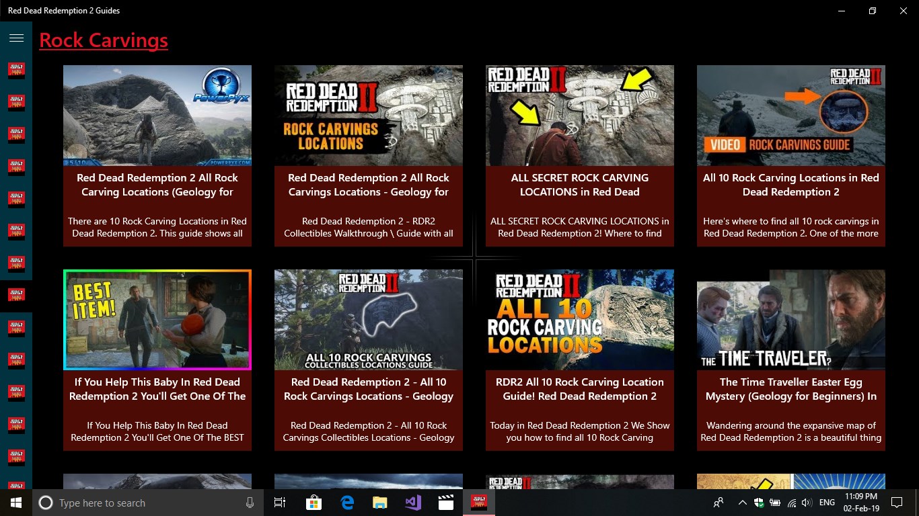919x516 pixels.
Task: Open the volume speaker tray icon
Action: tap(807, 503)
